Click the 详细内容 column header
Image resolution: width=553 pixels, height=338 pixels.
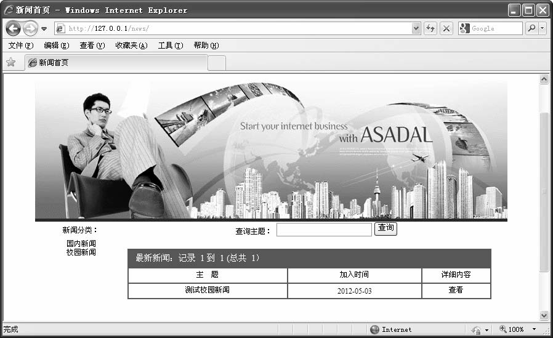pyautogui.click(x=456, y=275)
